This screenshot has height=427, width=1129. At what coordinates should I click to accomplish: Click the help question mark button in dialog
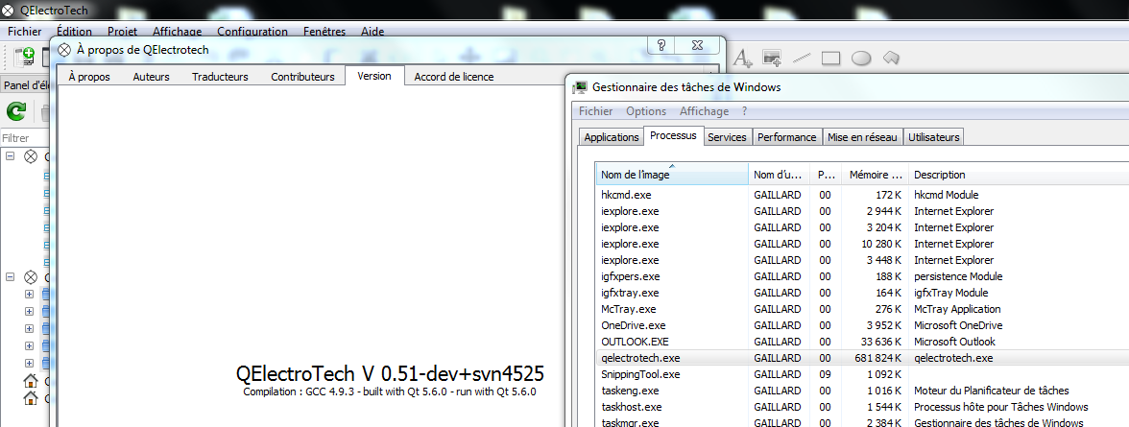(661, 46)
